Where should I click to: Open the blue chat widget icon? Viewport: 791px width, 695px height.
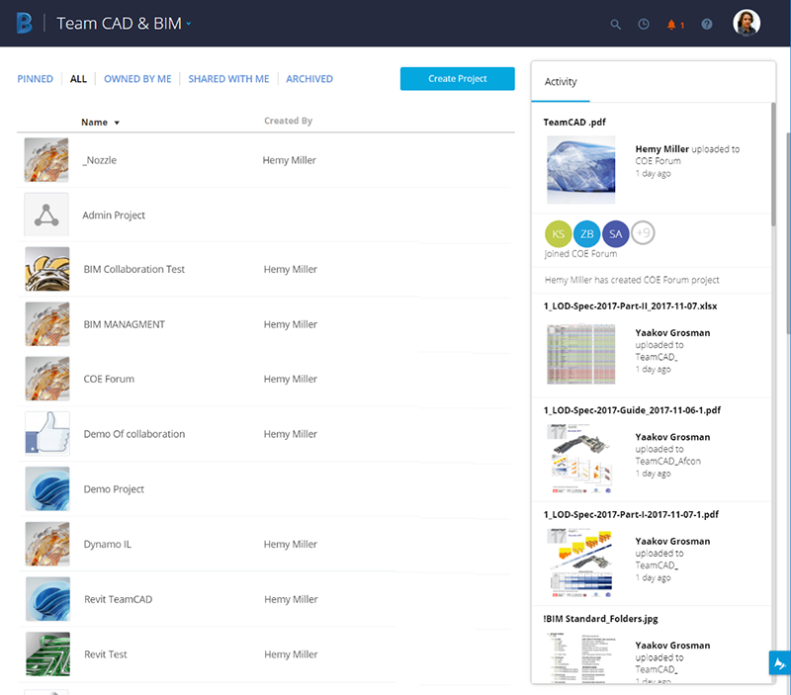[x=779, y=662]
